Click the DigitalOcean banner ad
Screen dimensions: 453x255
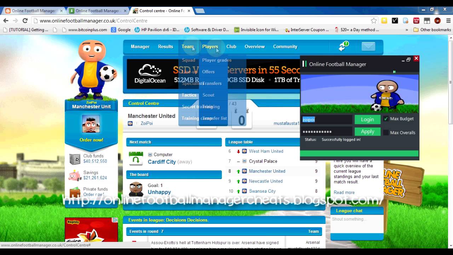213,74
